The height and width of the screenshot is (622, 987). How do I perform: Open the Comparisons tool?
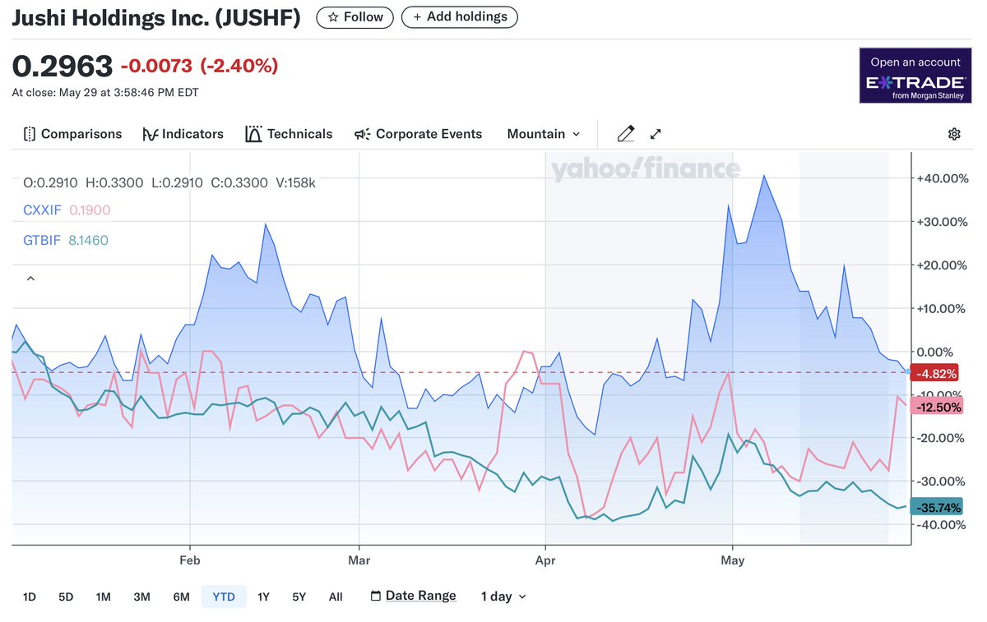pos(72,134)
